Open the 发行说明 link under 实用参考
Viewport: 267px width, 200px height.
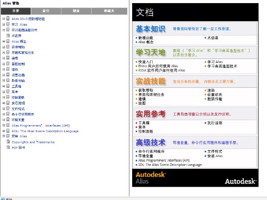coord(214,123)
